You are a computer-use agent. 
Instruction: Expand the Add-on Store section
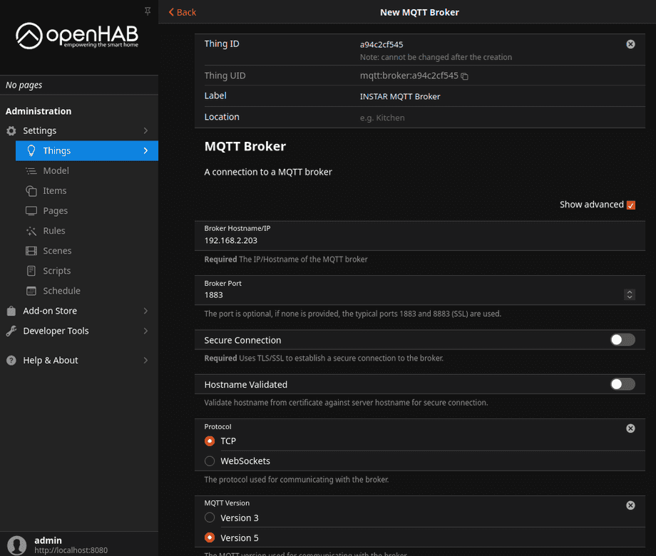coord(51,310)
